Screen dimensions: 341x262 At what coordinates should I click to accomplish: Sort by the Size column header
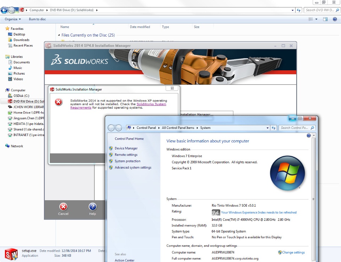(196, 27)
